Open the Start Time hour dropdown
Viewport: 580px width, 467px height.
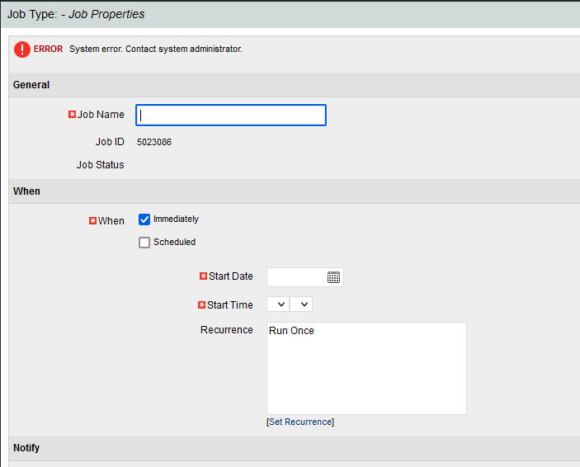click(278, 304)
